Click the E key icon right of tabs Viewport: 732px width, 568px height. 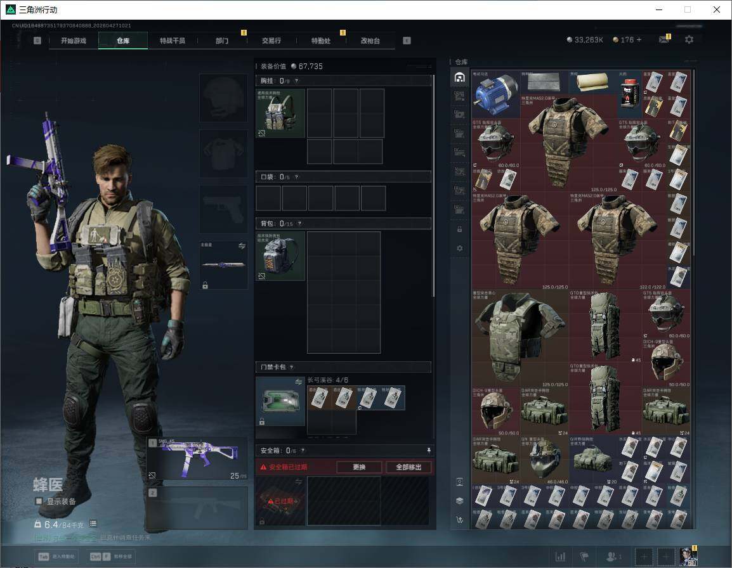[x=407, y=41]
